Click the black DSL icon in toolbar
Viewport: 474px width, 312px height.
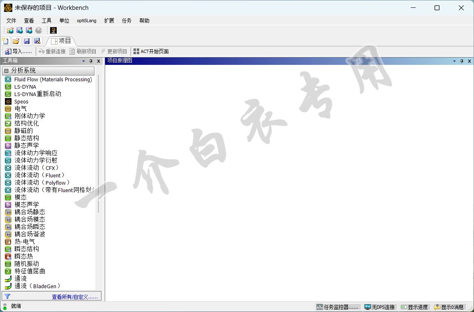point(53,30)
